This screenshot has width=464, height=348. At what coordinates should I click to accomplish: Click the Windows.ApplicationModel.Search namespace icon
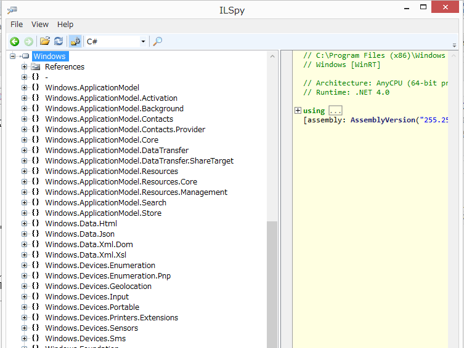tap(36, 202)
